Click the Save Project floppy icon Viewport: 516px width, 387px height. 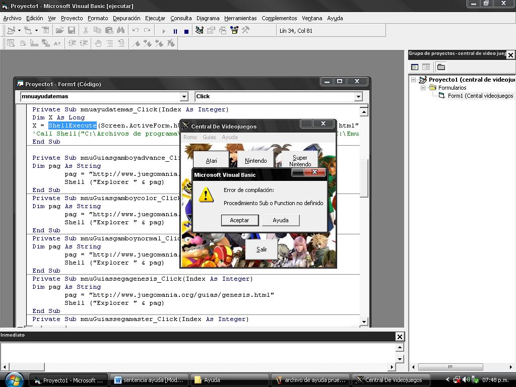point(72,31)
